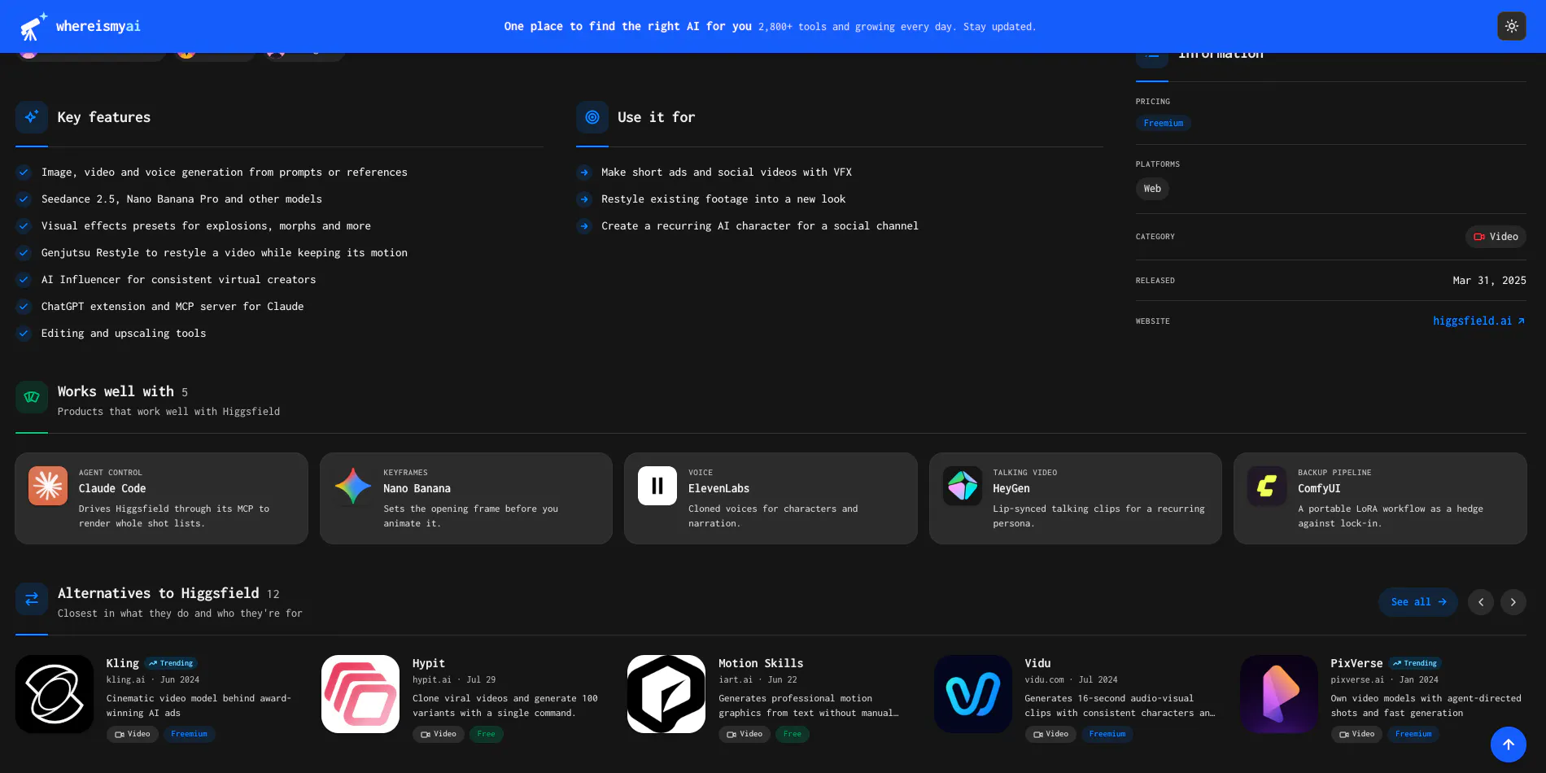
Task: Click See all alternatives button
Action: point(1418,602)
